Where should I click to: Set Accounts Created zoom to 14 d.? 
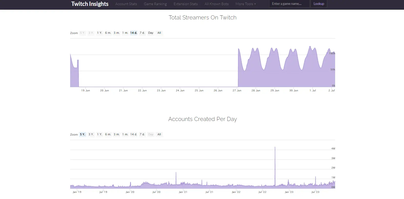pyautogui.click(x=134, y=134)
